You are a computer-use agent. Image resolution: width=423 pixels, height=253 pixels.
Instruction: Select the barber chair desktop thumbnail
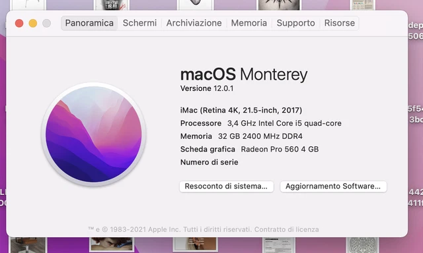pyautogui.click(x=28, y=245)
